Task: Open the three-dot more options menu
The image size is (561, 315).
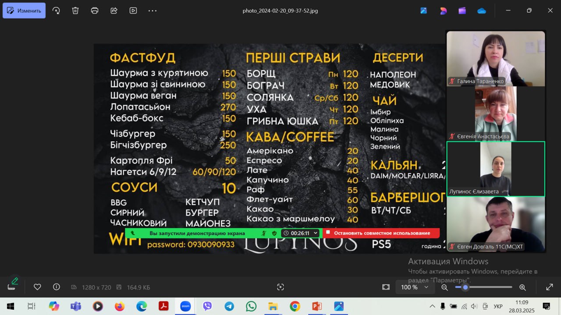Action: pyautogui.click(x=153, y=11)
